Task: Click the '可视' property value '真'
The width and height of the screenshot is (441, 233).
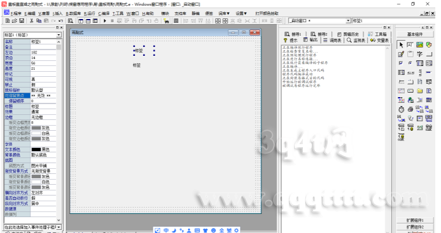Action: (43, 79)
